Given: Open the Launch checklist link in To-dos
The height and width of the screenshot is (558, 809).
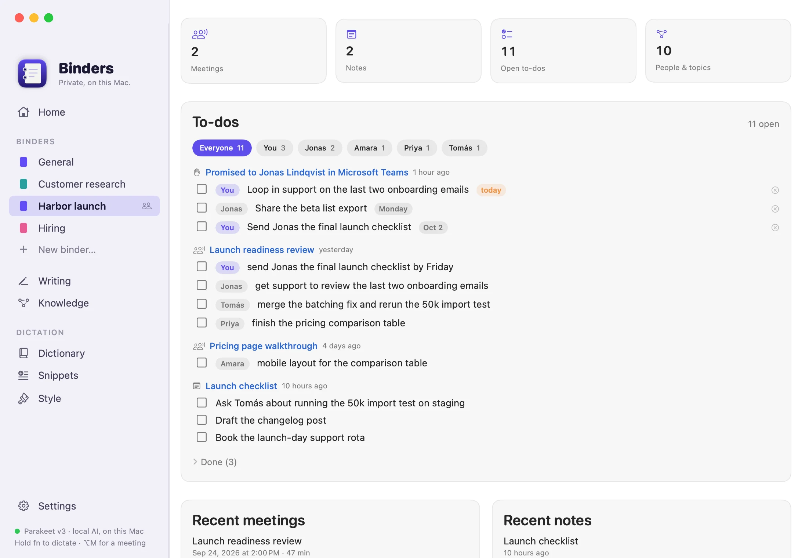Looking at the screenshot, I should 241,386.
